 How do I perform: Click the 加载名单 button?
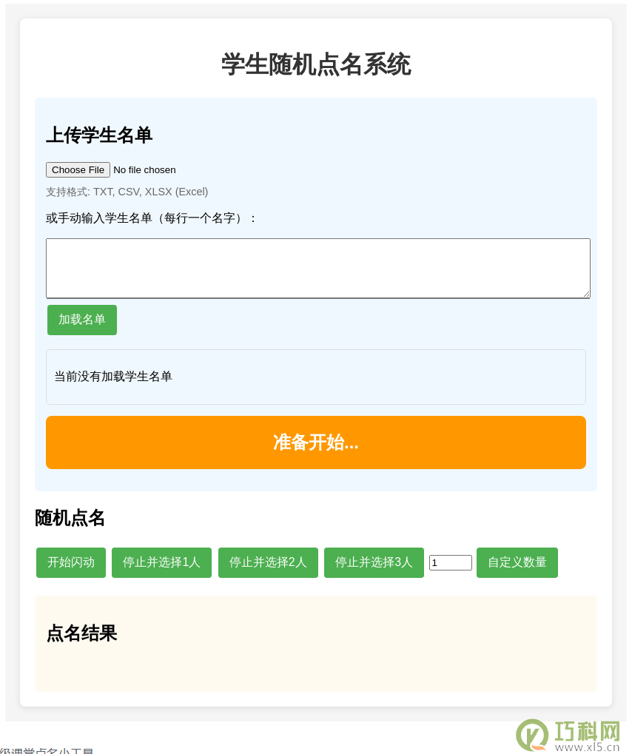81,320
